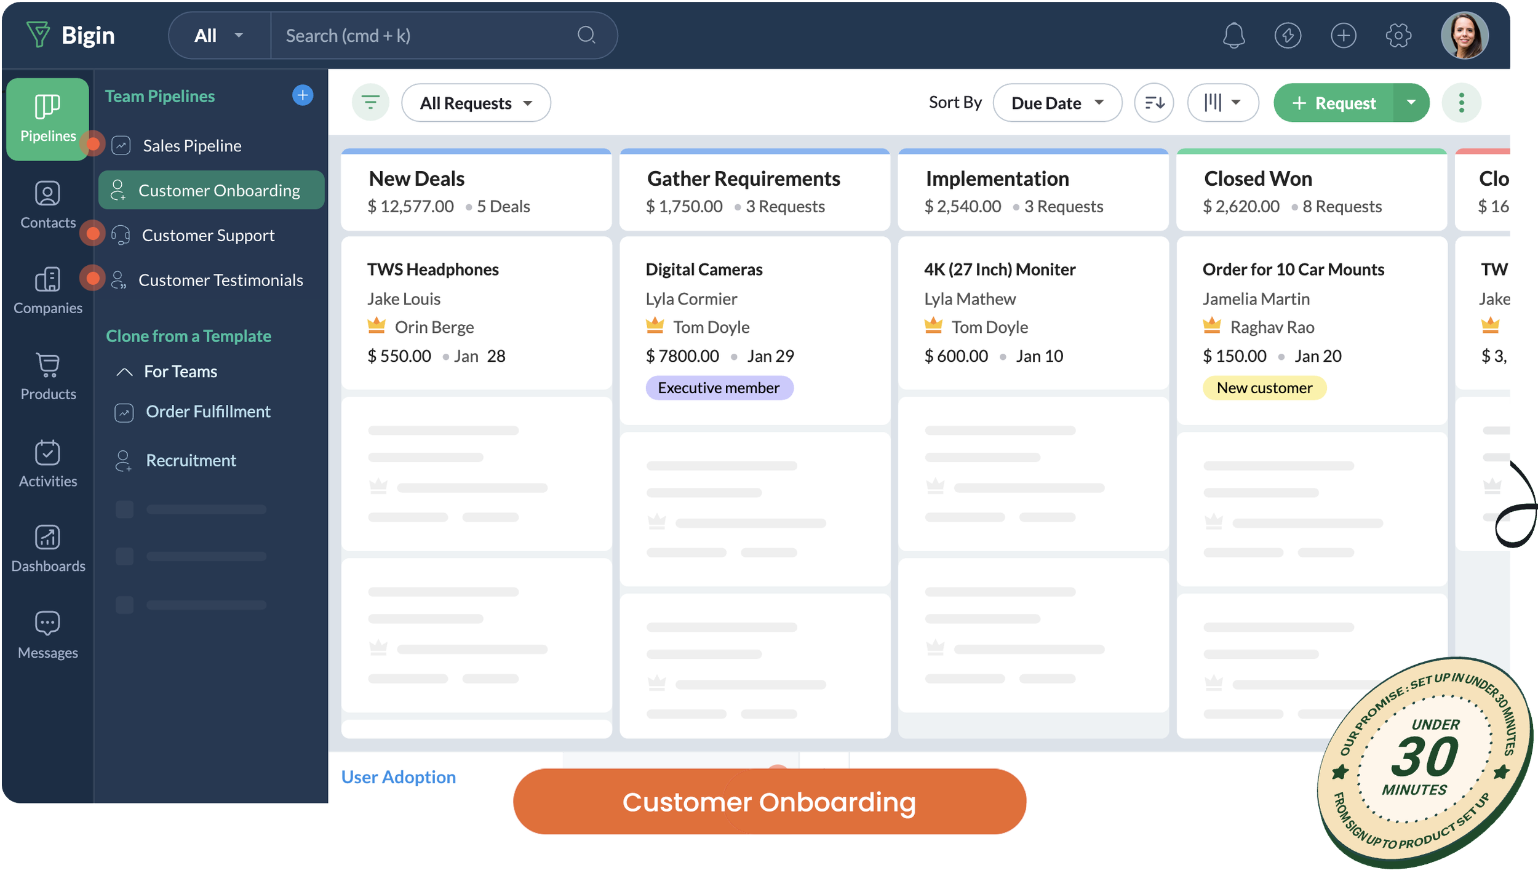The image size is (1538, 873).
Task: Toggle the sort order icon beside Due Date
Action: (x=1153, y=103)
